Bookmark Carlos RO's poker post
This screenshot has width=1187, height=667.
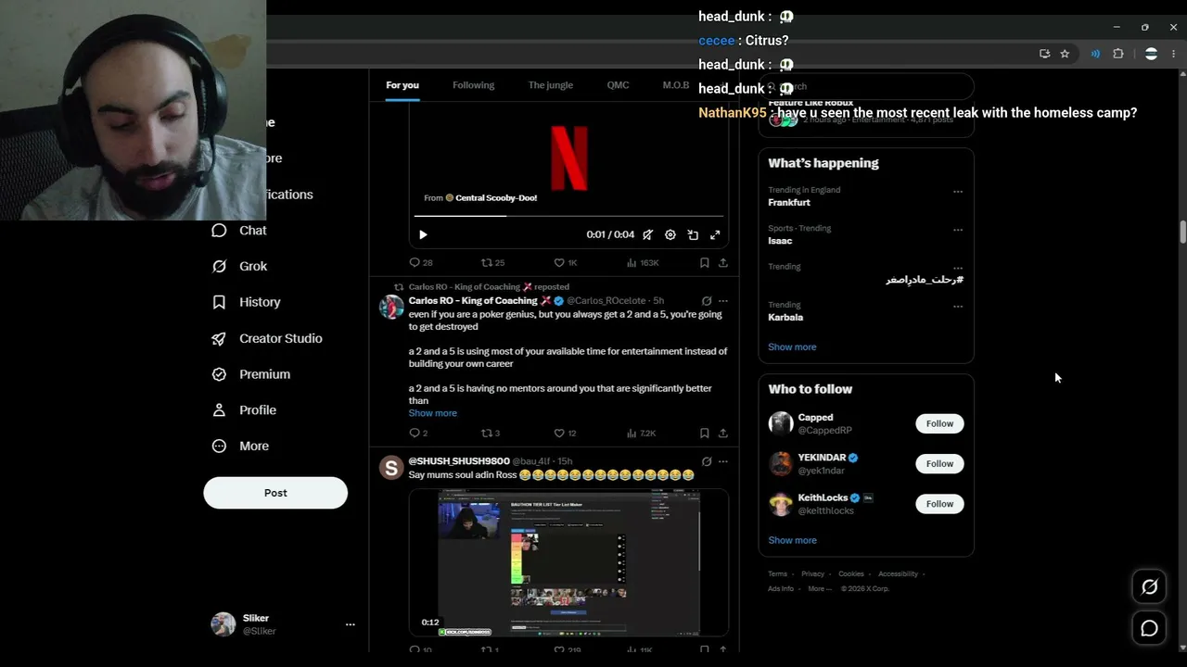[x=705, y=434]
